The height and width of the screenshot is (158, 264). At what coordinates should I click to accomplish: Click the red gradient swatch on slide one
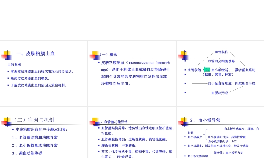(x=4, y=56)
